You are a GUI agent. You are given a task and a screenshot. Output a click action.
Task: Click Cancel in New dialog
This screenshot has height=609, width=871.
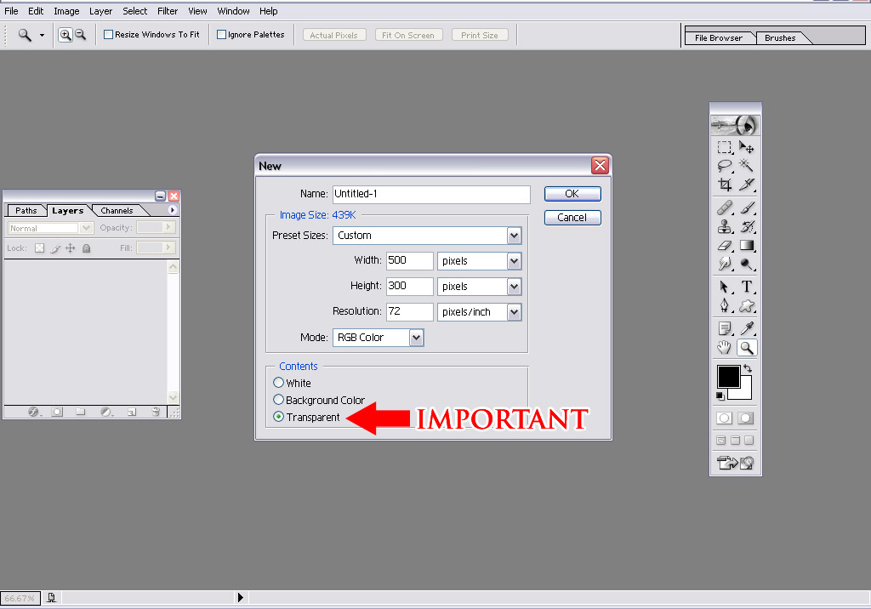point(572,217)
